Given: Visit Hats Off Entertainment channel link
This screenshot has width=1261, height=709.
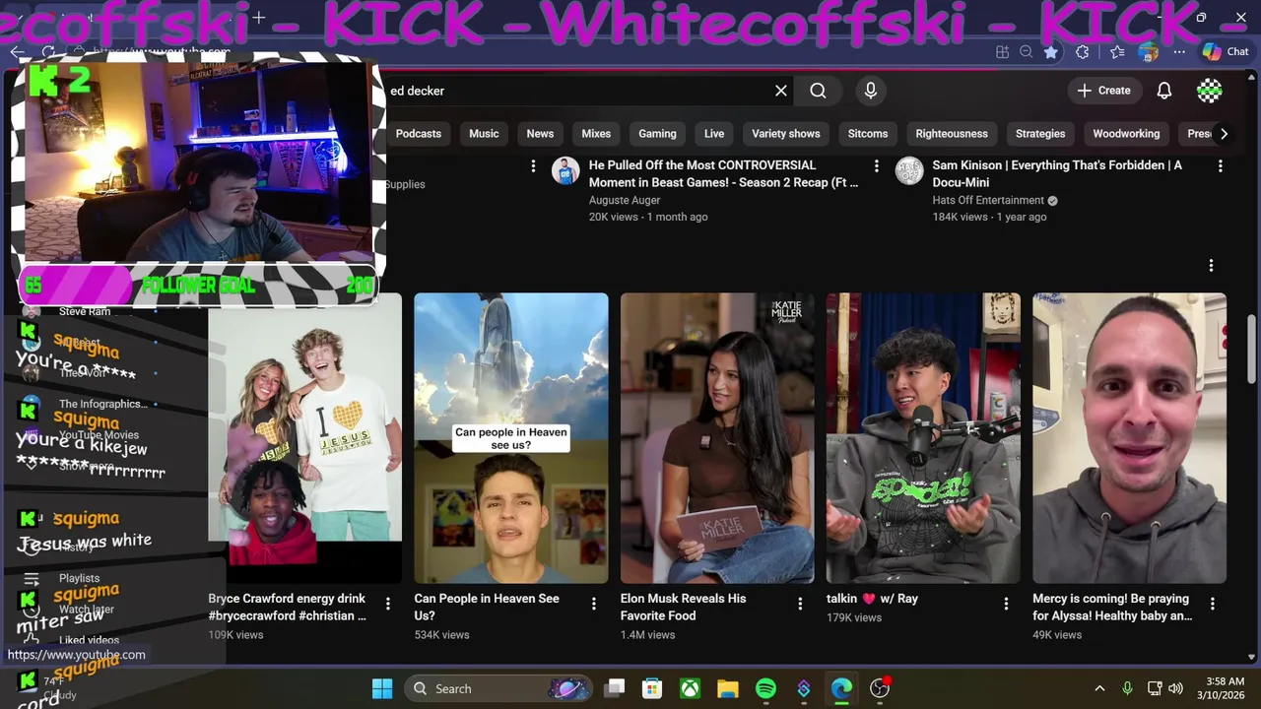Looking at the screenshot, I should (988, 200).
